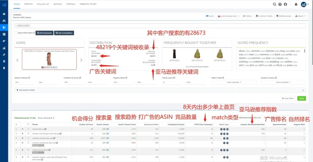Switch to the Freedom Ticket tab

click(x=88, y=4)
